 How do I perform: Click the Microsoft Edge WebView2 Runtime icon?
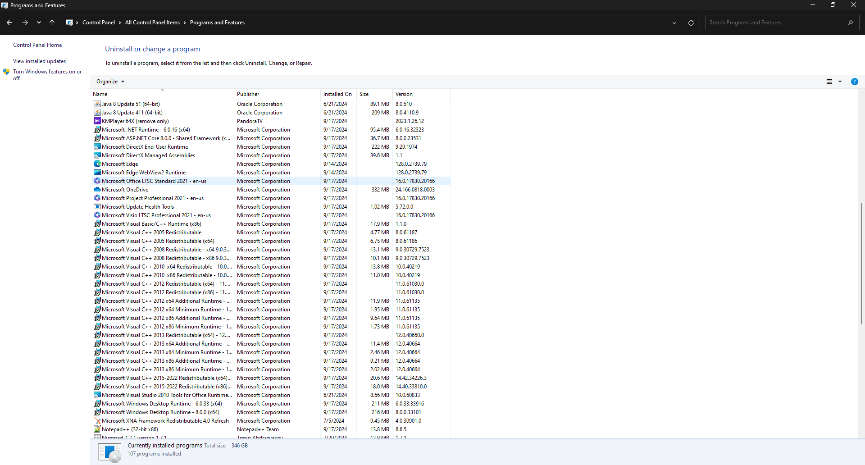click(x=97, y=173)
